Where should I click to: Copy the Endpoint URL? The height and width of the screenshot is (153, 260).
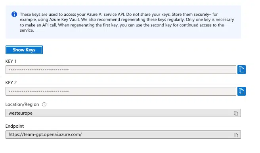point(236,135)
